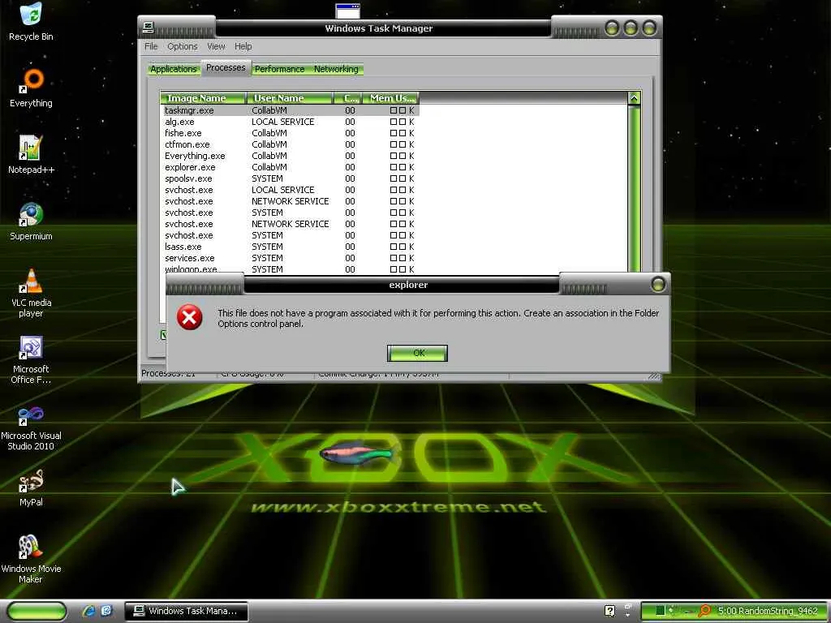Open the Recycle Bin desktop icon
This screenshot has height=623, width=831.
31,22
